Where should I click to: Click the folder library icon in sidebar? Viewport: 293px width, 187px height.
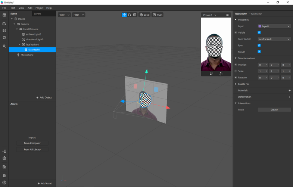(4, 167)
